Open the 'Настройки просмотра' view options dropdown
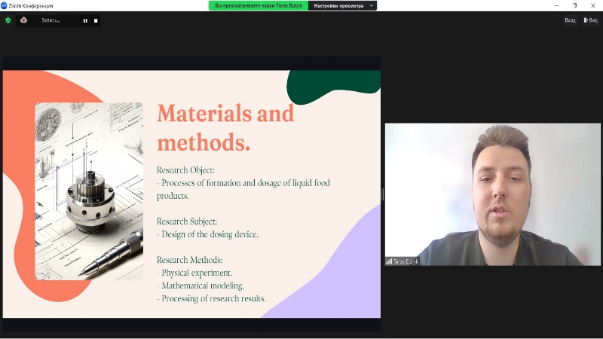The image size is (603, 339). pos(342,6)
